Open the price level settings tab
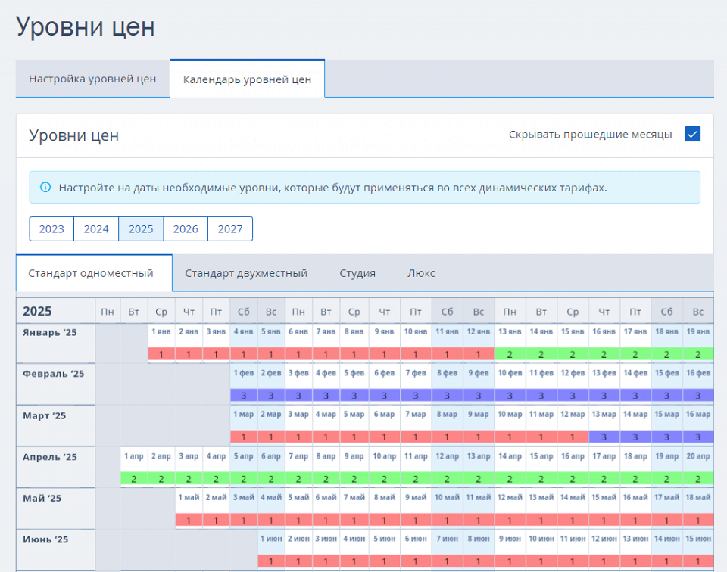The image size is (727, 572). pos(92,79)
